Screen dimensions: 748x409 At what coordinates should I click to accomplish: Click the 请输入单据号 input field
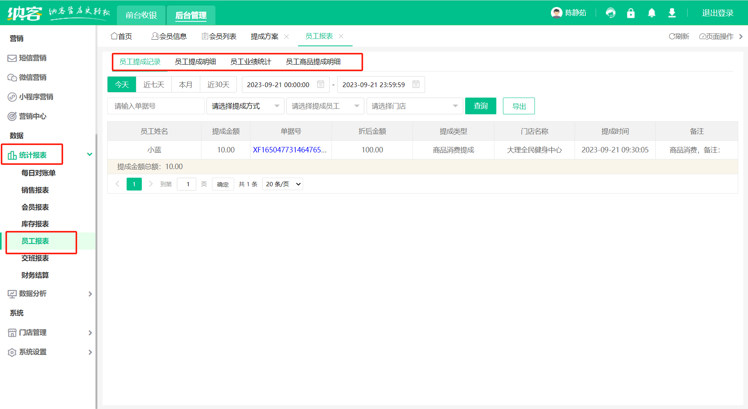[x=155, y=106]
